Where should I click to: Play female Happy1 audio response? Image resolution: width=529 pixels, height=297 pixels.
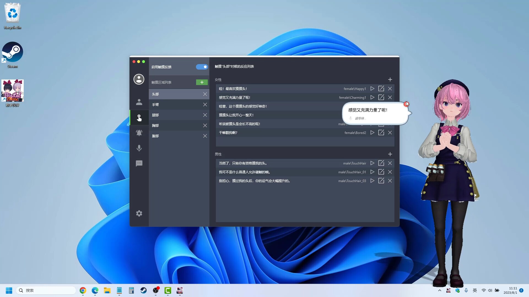372,89
